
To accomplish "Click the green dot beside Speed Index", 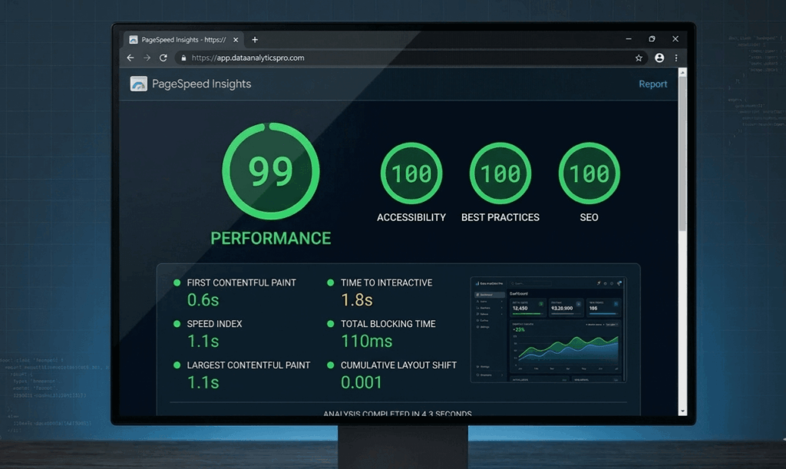I will point(177,324).
